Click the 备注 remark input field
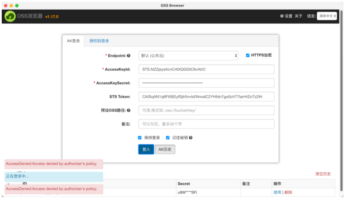 tap(206, 124)
